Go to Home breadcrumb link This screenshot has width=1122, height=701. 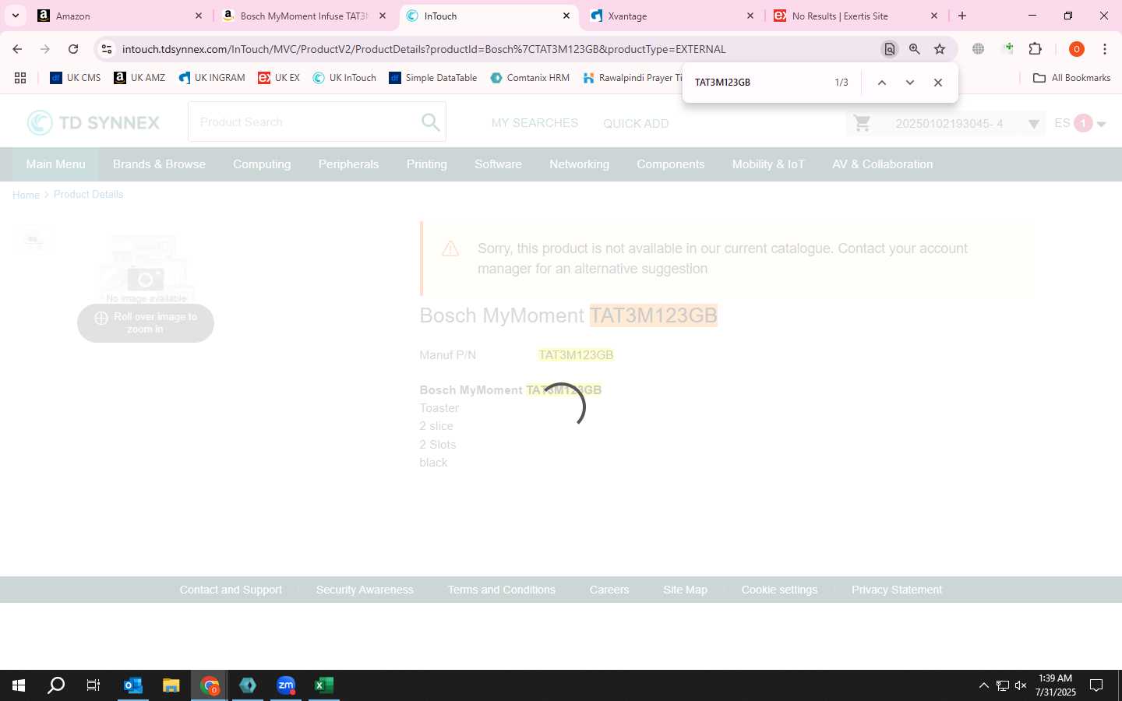tap(26, 195)
